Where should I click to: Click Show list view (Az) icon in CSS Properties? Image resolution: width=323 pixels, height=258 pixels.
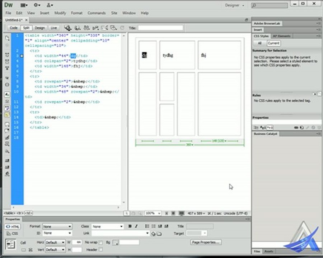(x=263, y=128)
